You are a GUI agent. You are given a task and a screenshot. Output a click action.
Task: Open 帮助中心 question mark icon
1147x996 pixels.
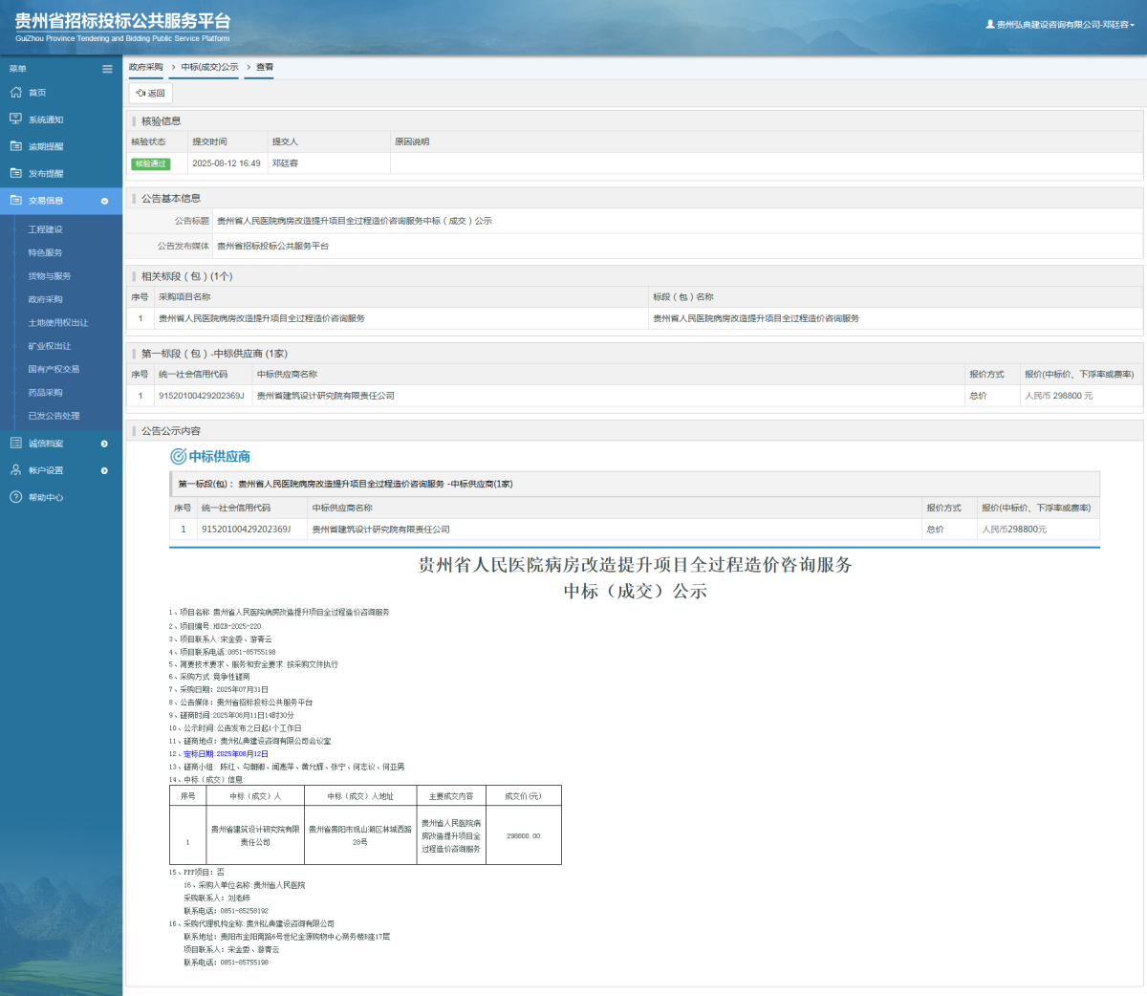click(15, 497)
